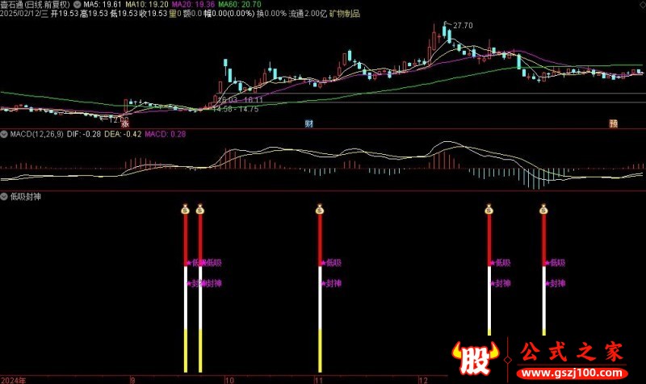Click the month 12 timeline label
Viewport: 646px width, 384px height.
(423, 380)
